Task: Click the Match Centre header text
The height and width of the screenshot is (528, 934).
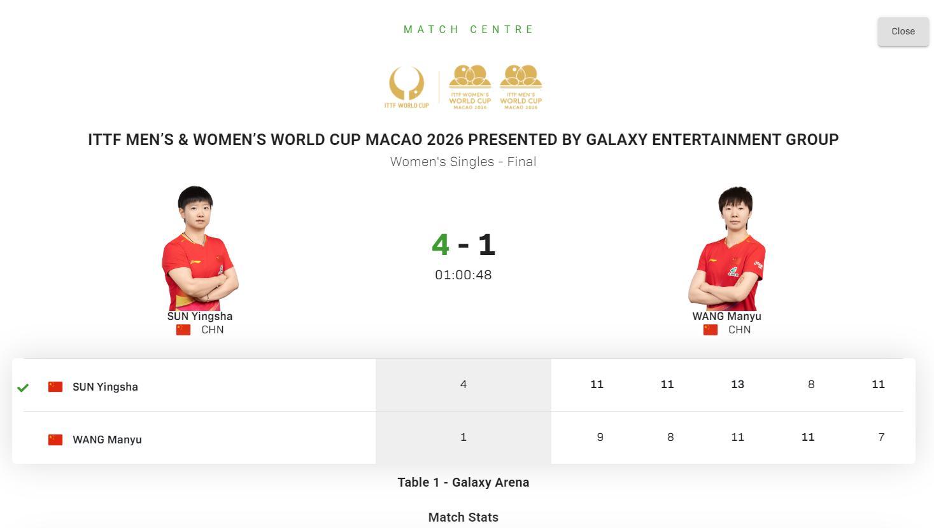Action: tap(469, 29)
